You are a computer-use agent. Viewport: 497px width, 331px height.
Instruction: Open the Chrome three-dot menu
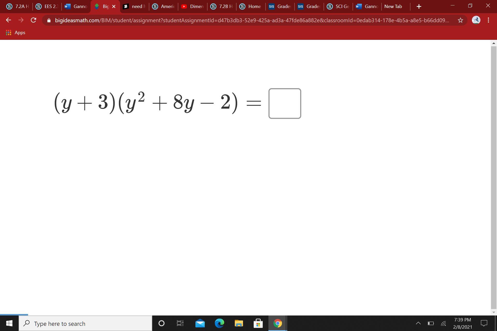(488, 20)
